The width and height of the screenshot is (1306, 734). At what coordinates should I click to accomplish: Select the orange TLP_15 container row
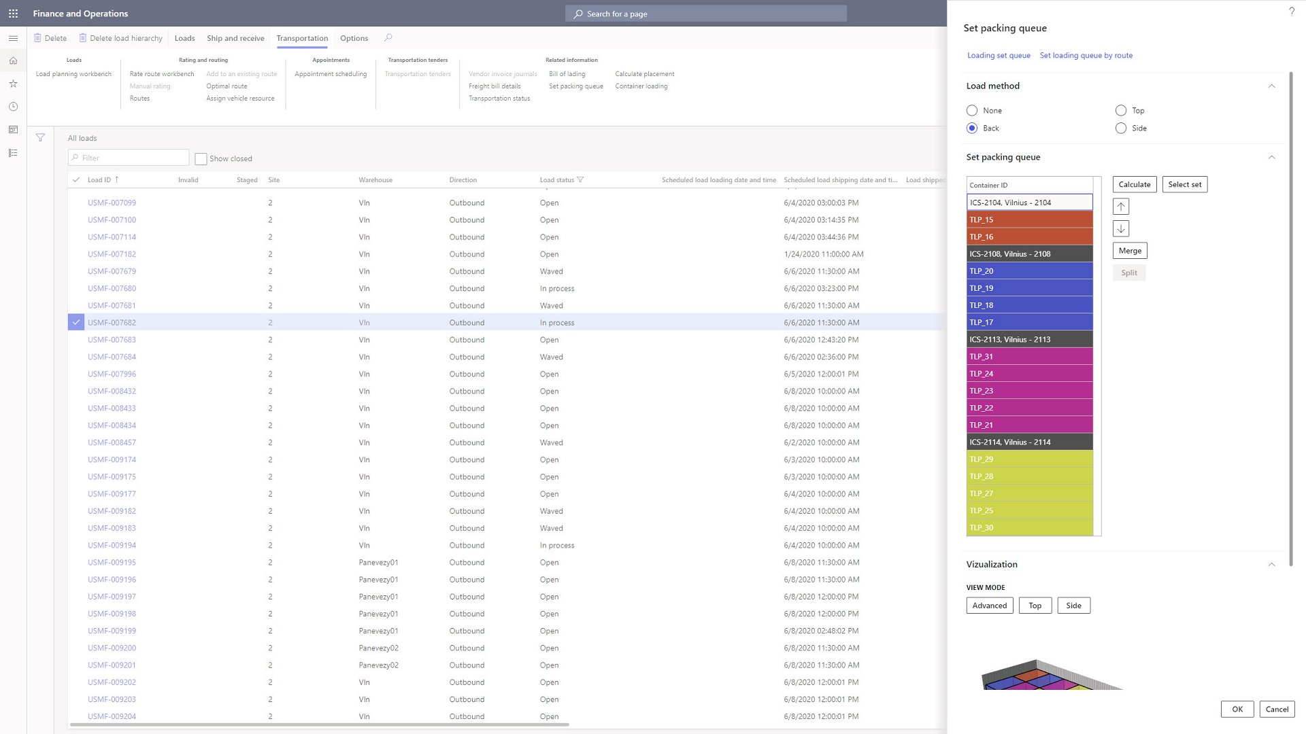pos(1029,220)
